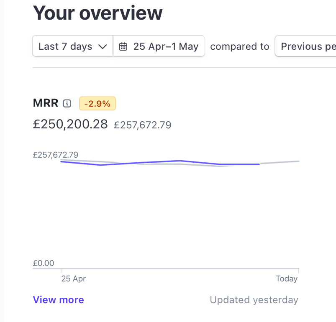Click the Your overview heading
This screenshot has height=322, width=336.
[97, 13]
